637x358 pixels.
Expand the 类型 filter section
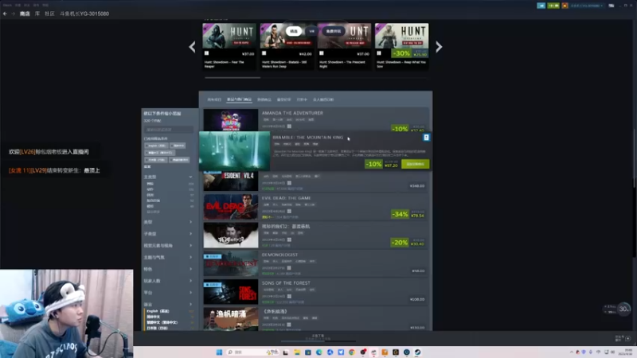[x=168, y=222]
